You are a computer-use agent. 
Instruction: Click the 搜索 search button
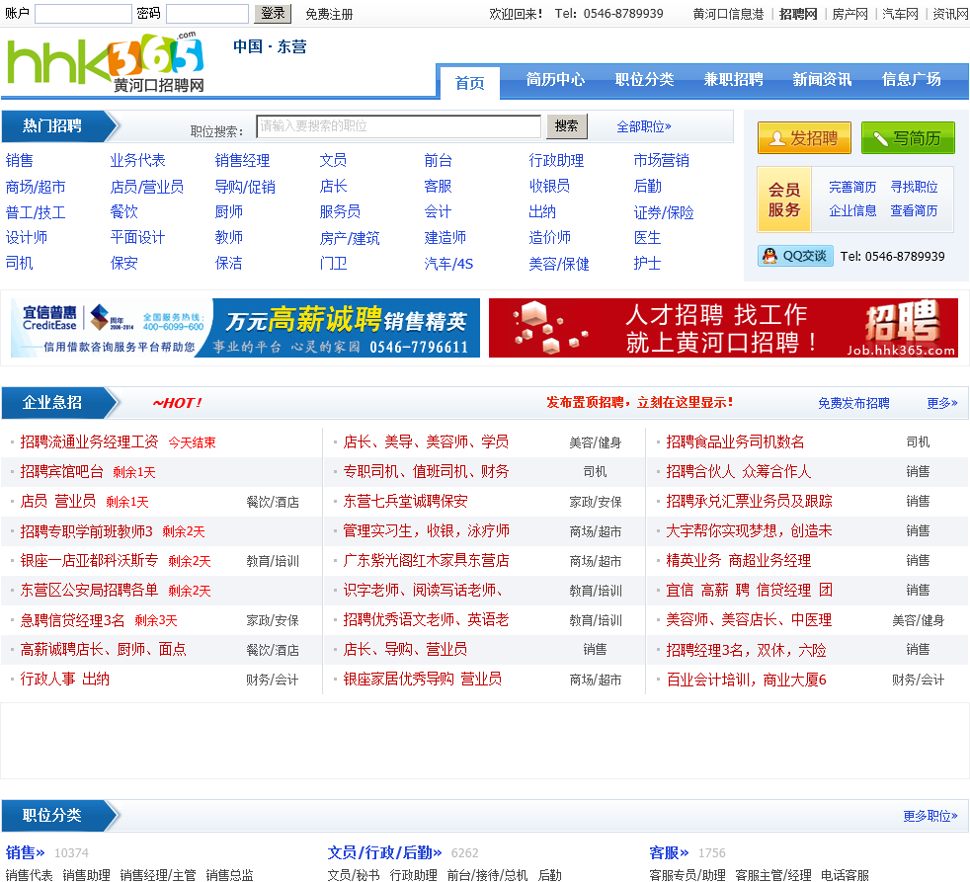point(567,126)
